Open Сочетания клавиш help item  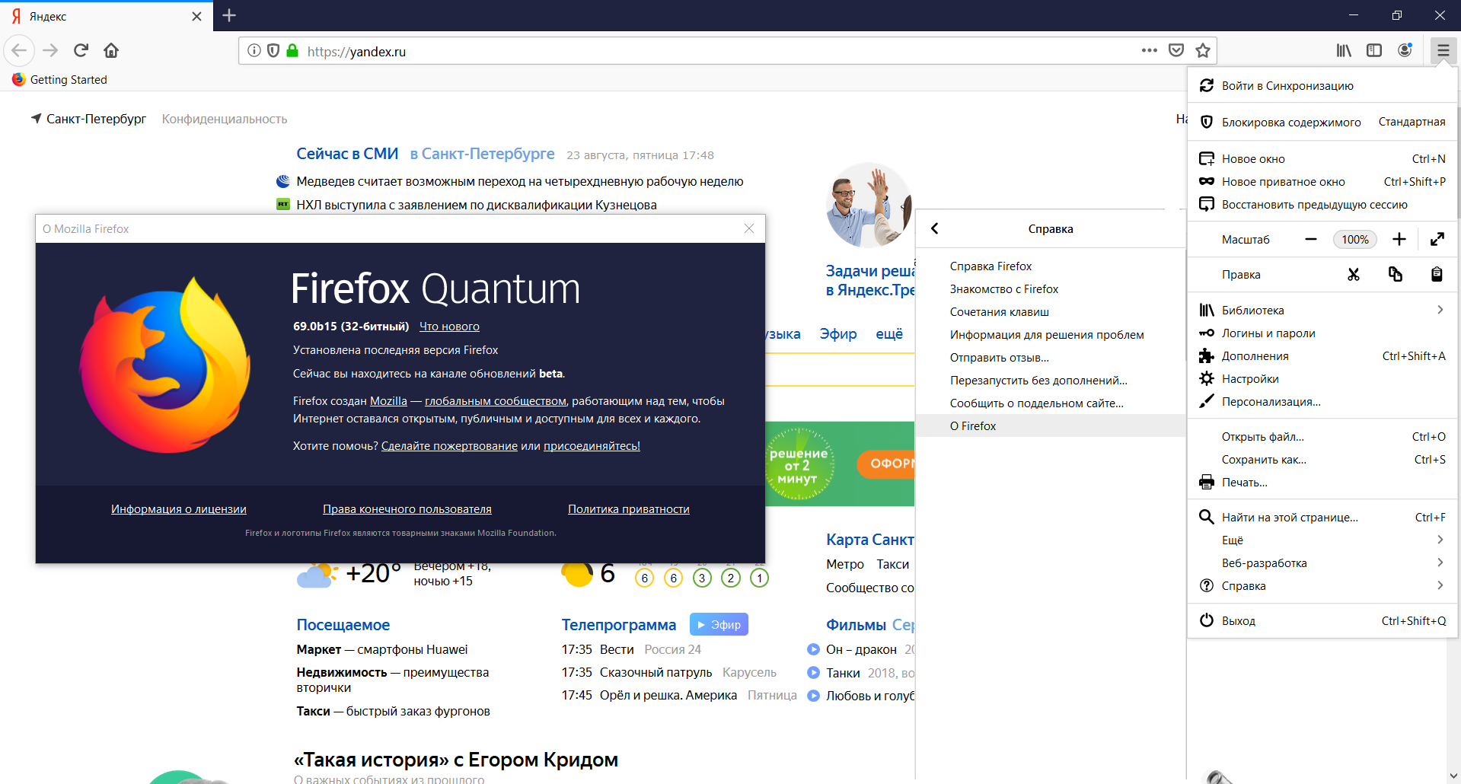1051,312
